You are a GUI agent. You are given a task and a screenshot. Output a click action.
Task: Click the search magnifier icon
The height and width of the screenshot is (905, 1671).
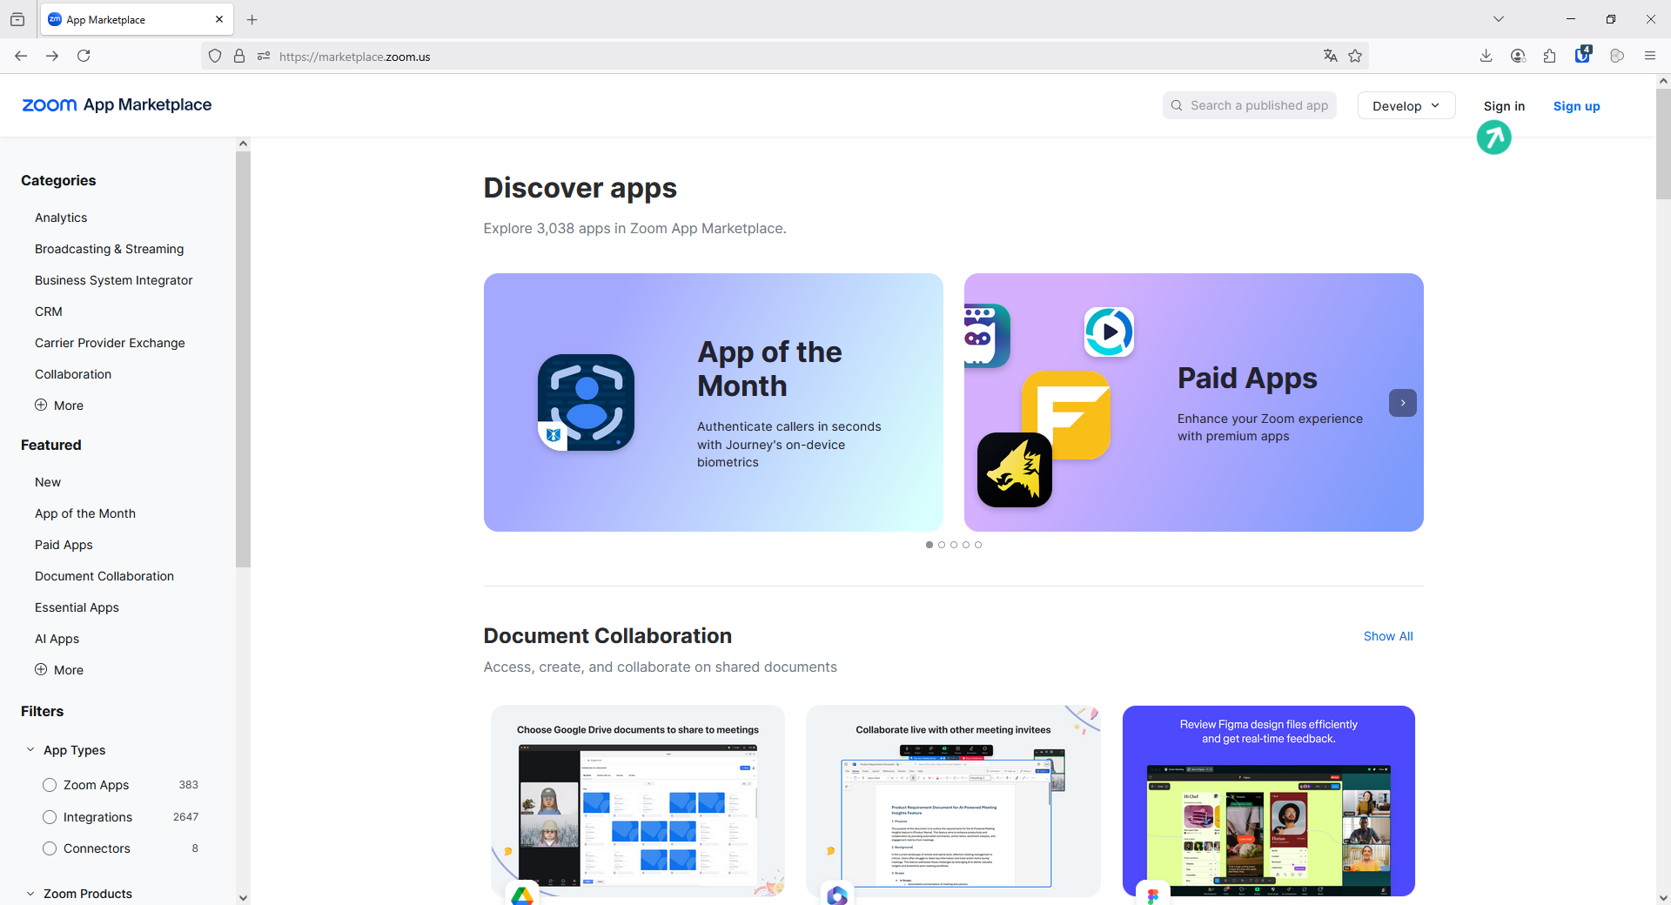click(1177, 105)
